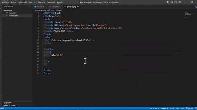Select the pruebas.php tab
This screenshot has width=197, height=110.
point(72,7)
